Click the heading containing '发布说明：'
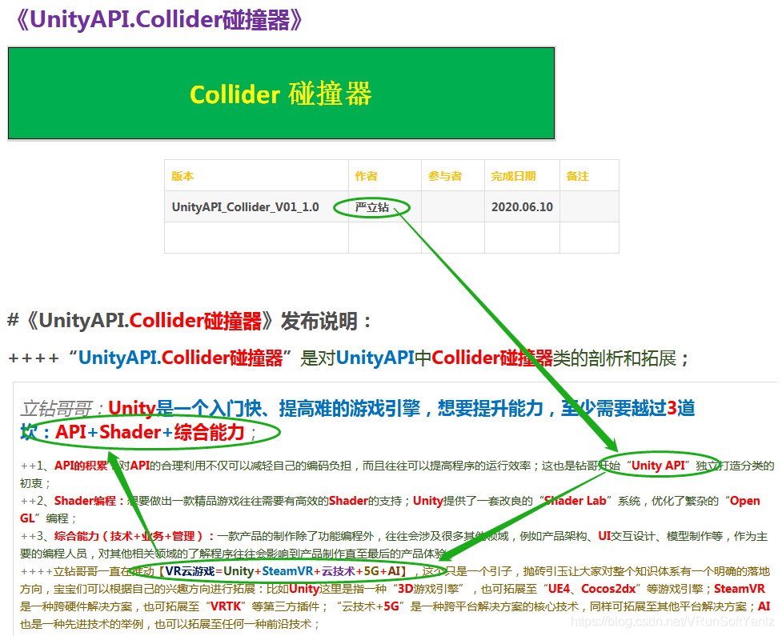782x636 pixels. pos(190,321)
